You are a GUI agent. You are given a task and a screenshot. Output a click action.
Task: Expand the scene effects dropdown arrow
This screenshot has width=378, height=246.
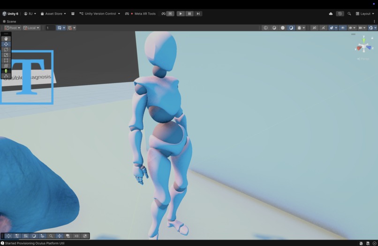tap(336, 28)
